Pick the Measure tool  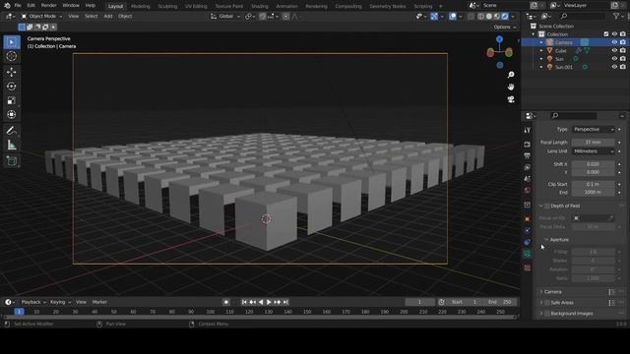pyautogui.click(x=12, y=145)
